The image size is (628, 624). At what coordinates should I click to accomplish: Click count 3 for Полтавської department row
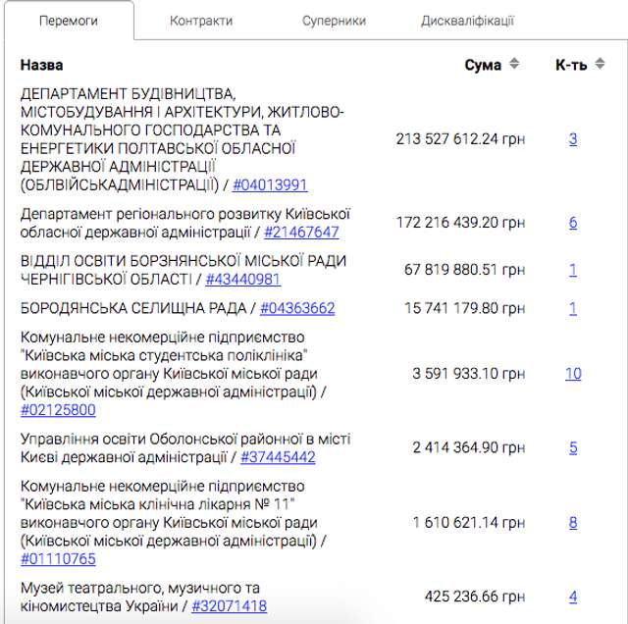pyautogui.click(x=573, y=139)
